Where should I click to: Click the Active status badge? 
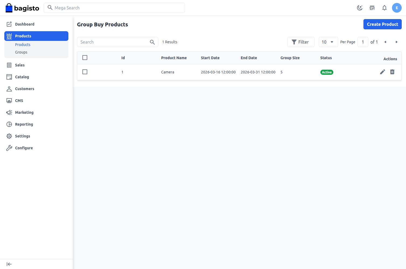coord(327,72)
